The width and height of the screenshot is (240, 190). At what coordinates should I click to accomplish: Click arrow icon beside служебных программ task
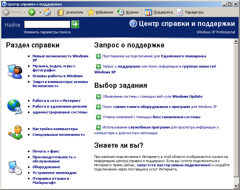[x=98, y=127]
